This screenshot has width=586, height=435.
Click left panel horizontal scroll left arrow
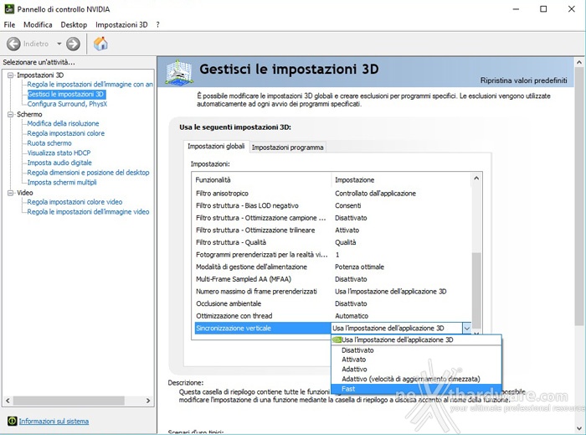pos(8,401)
